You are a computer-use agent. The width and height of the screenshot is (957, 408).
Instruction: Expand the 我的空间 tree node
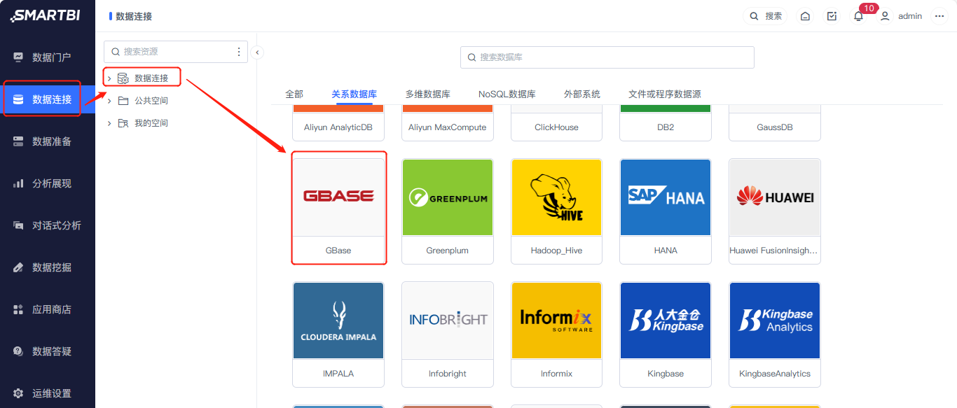tap(109, 123)
